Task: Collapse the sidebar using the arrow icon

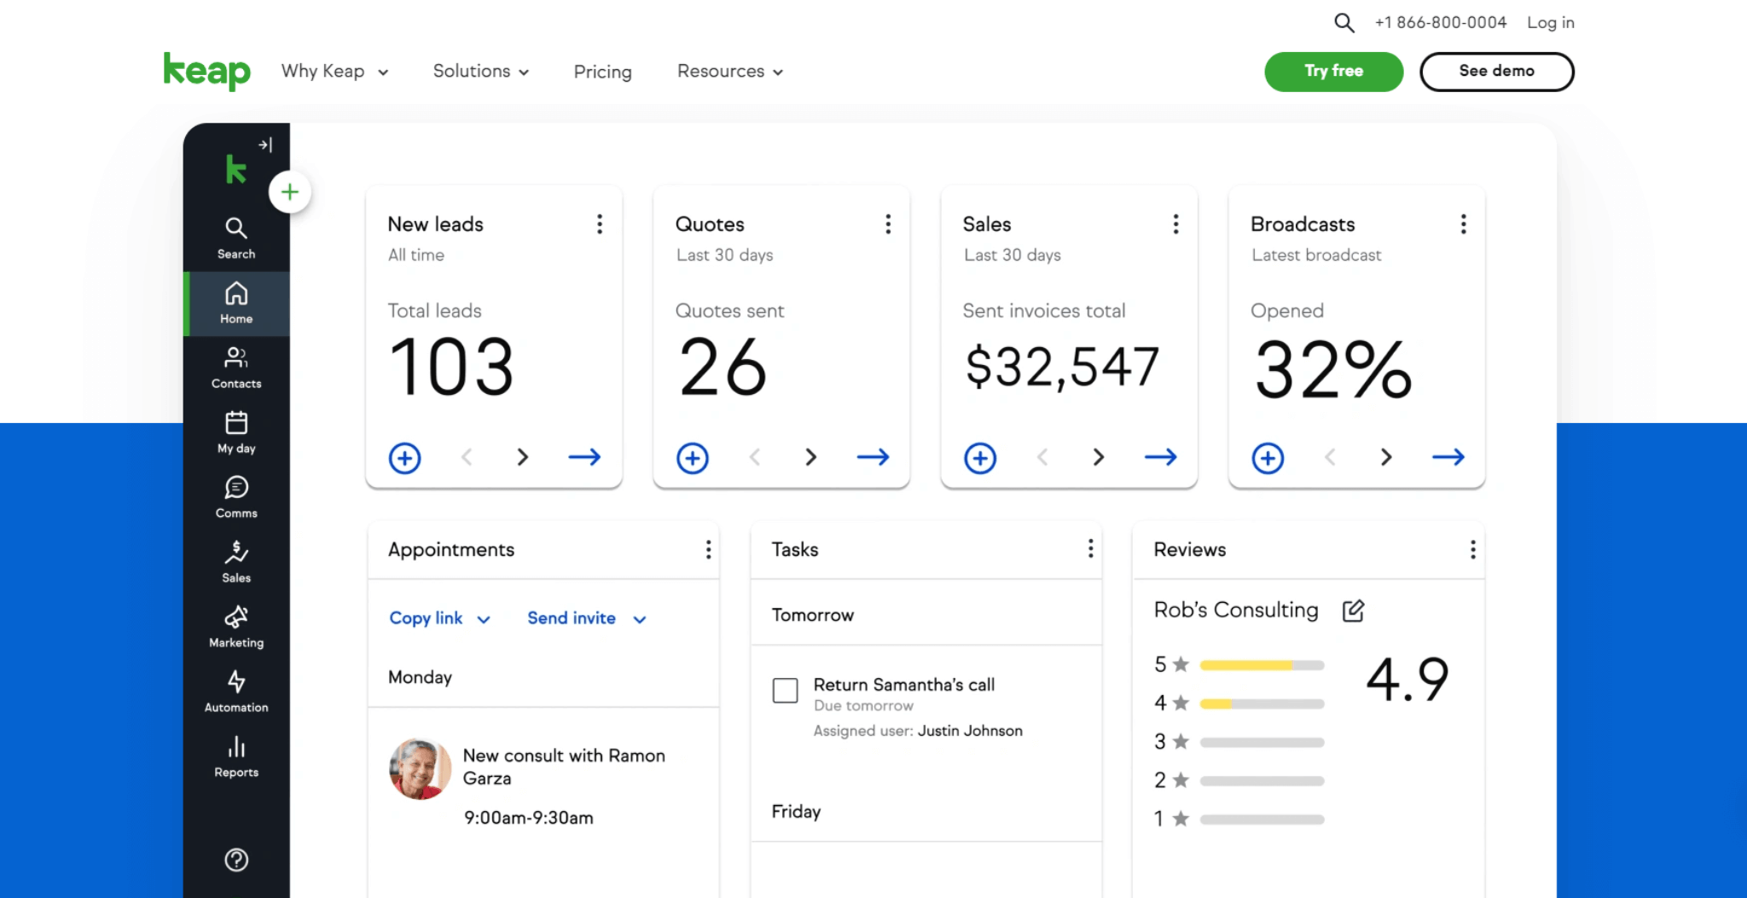Action: 265,145
